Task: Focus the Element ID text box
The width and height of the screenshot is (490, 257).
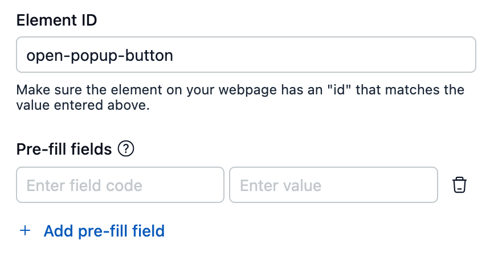Action: pos(246,55)
